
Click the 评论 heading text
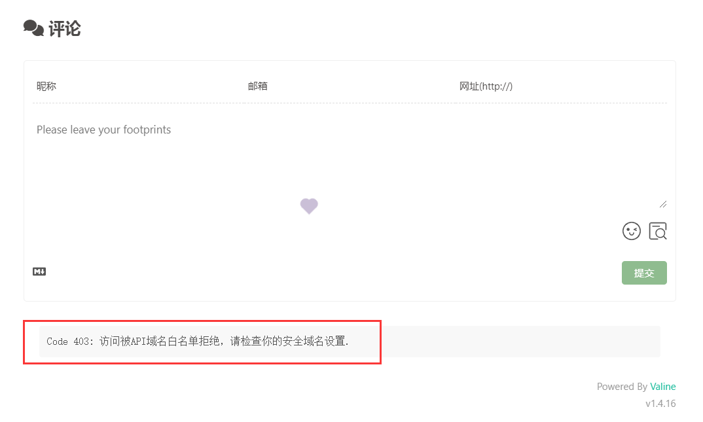[64, 29]
